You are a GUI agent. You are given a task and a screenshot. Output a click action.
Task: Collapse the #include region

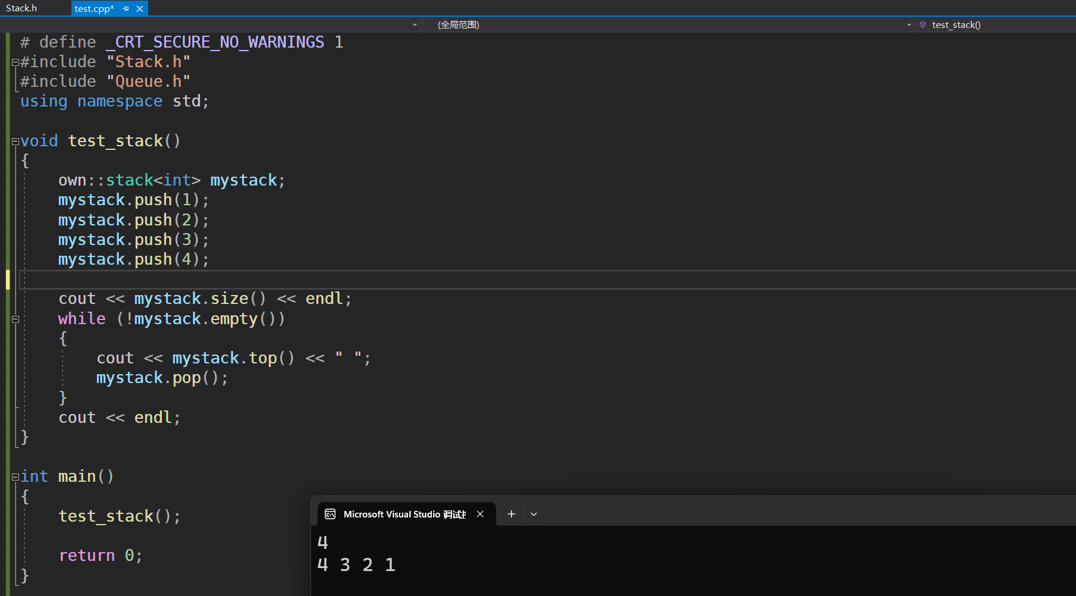(x=15, y=62)
